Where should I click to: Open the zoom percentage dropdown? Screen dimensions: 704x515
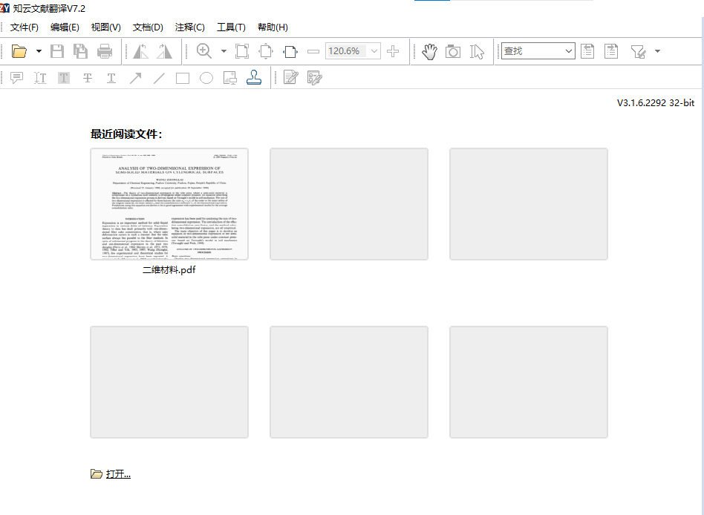[x=374, y=51]
